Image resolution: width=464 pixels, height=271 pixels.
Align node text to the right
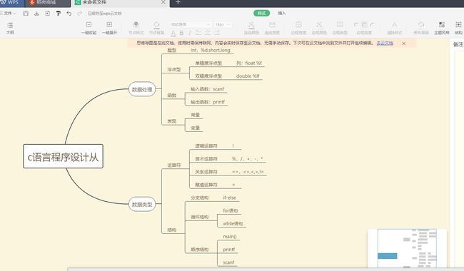tap(218, 33)
